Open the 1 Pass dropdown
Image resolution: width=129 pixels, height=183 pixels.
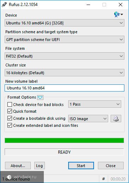click(x=95, y=104)
